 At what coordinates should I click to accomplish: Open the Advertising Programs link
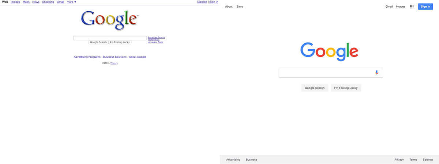coord(87,57)
